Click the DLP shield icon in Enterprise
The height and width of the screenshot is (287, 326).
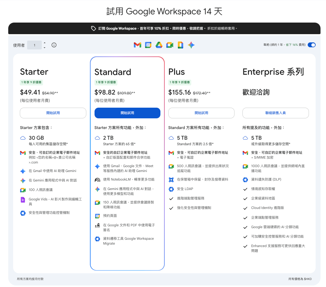[x=245, y=180]
